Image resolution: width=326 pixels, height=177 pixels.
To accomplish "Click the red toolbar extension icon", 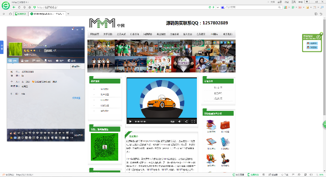I will 300,7.
